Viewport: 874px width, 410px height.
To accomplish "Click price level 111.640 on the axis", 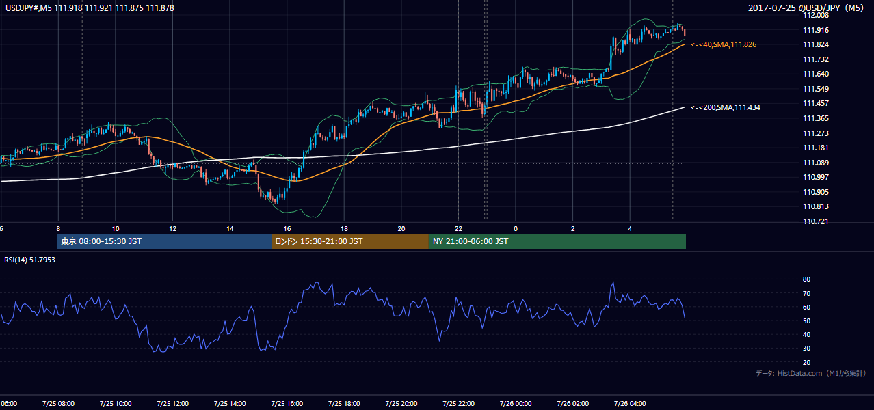I will (816, 74).
